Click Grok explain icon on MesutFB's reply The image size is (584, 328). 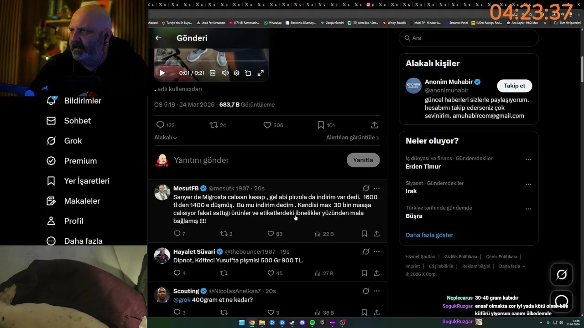coord(366,188)
